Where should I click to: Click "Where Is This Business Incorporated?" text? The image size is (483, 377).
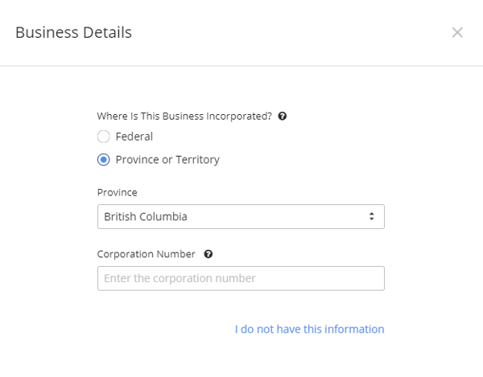(x=184, y=117)
